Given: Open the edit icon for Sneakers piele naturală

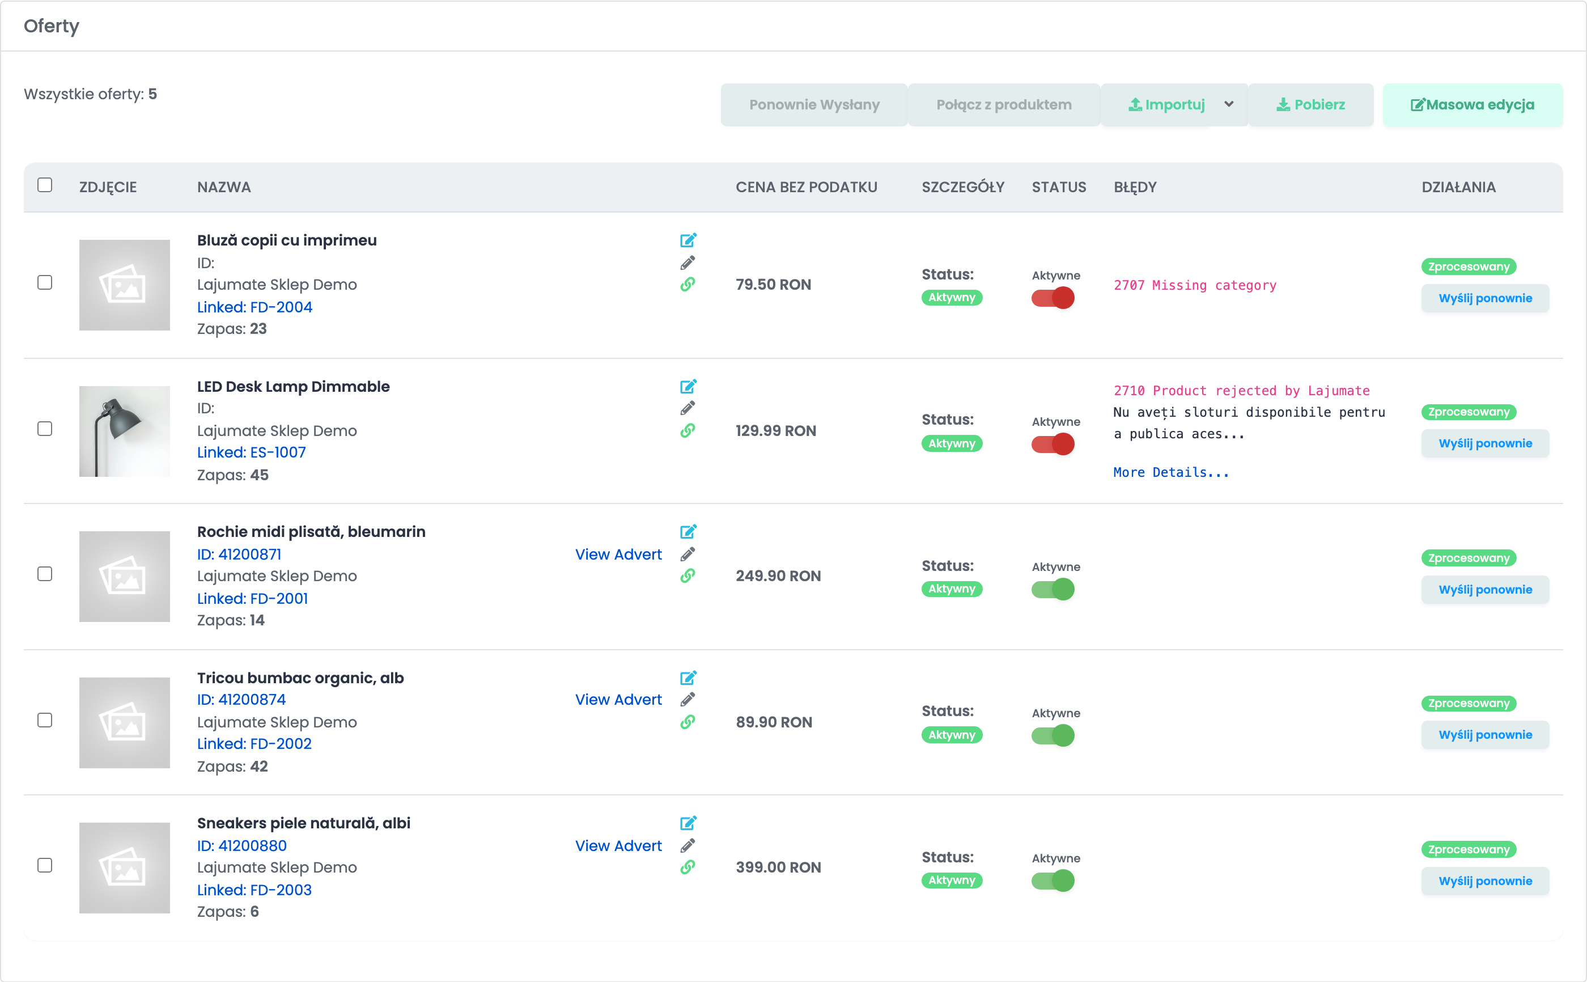Looking at the screenshot, I should (688, 823).
